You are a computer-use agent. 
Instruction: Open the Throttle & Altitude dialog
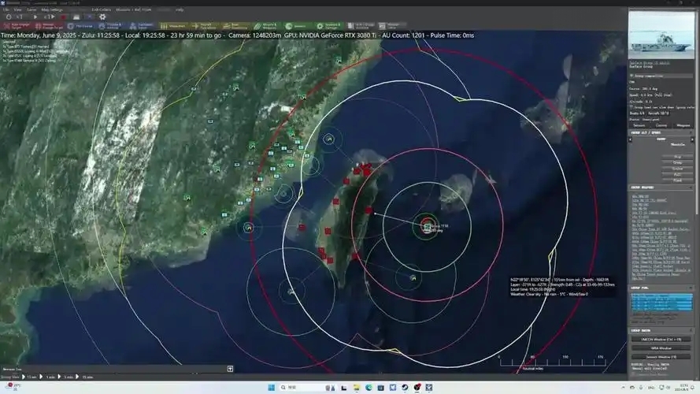coord(112,26)
